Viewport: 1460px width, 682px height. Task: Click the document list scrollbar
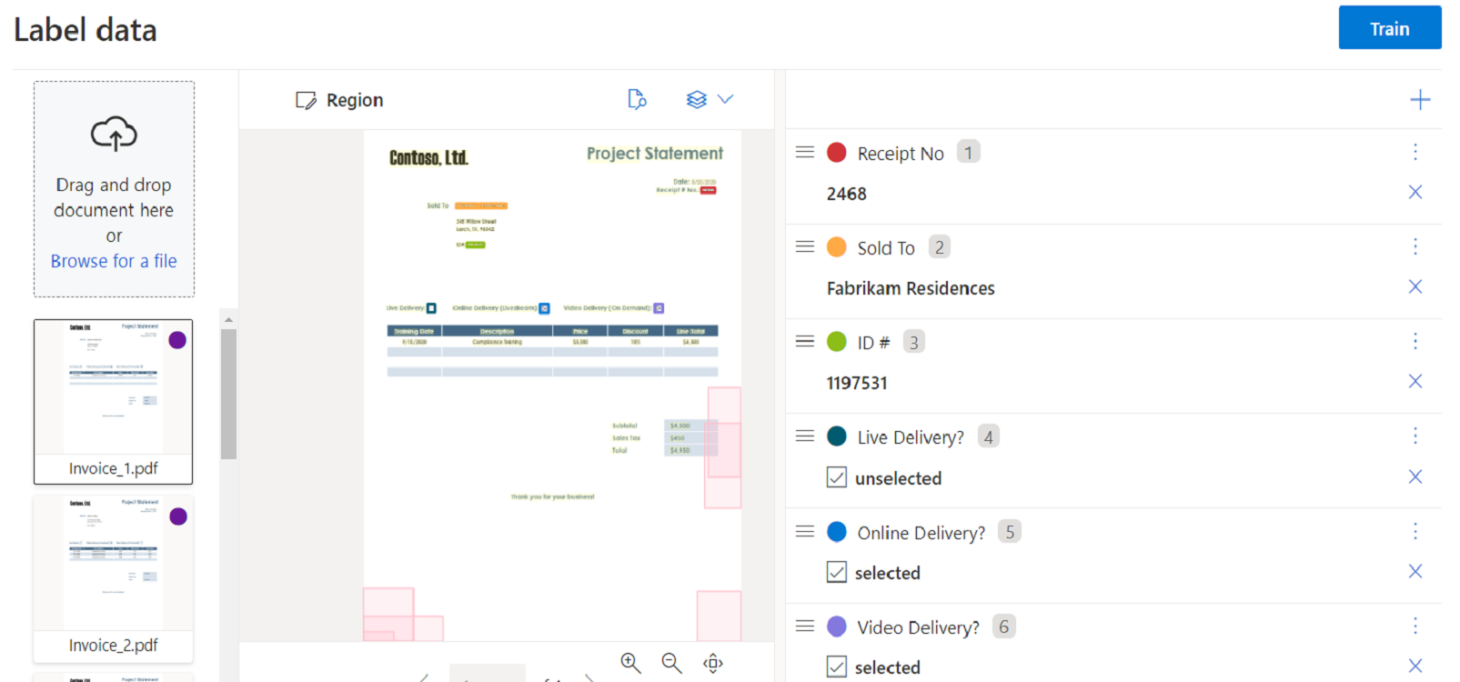[x=228, y=393]
